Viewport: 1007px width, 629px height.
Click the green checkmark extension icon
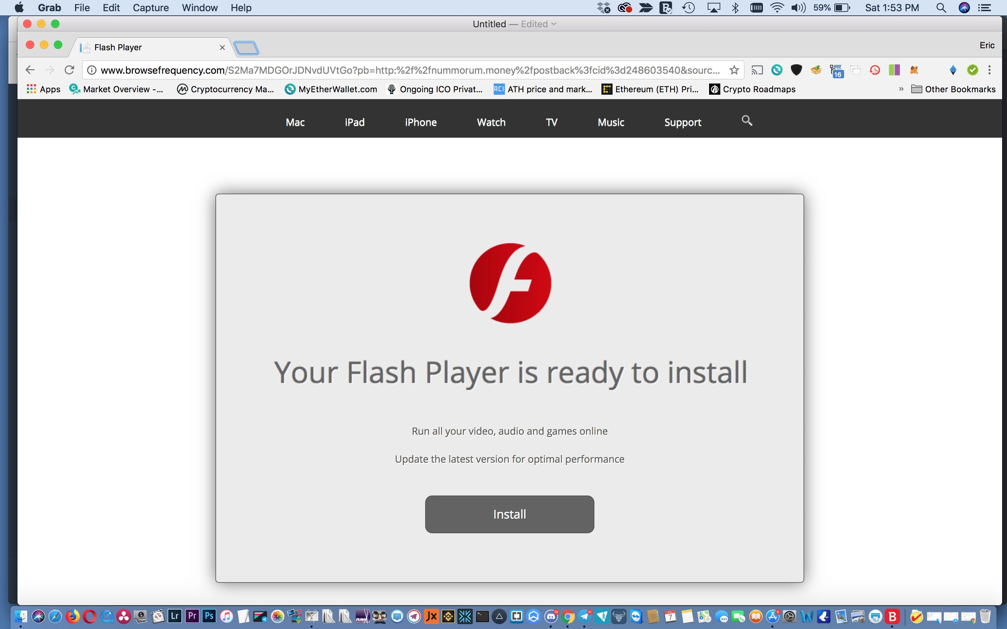972,70
